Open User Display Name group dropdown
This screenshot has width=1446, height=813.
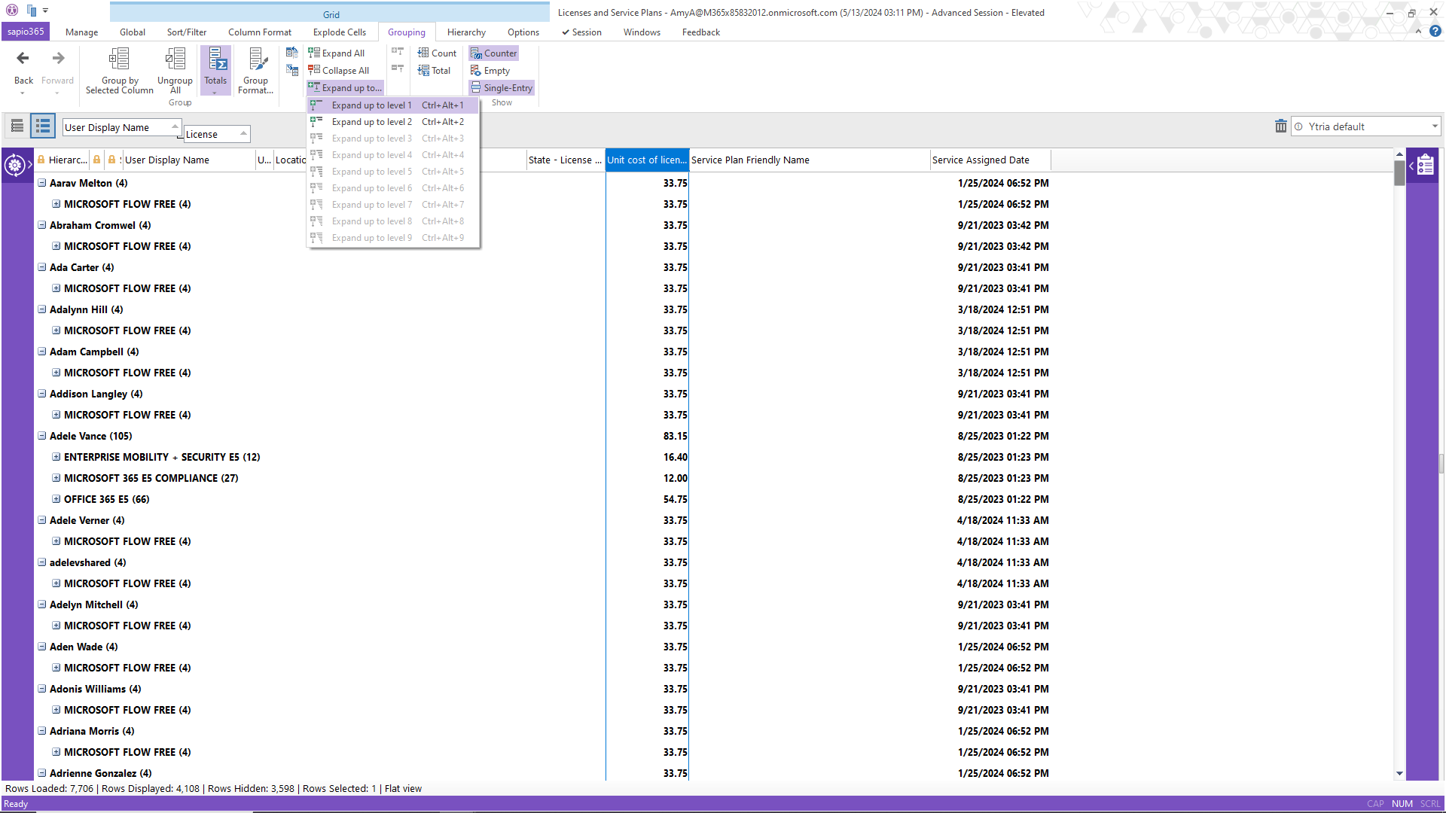174,127
